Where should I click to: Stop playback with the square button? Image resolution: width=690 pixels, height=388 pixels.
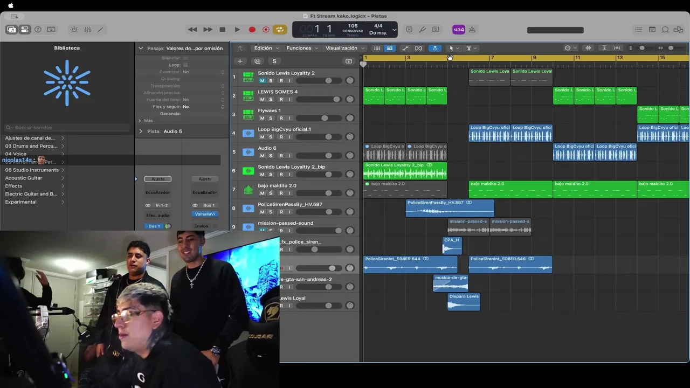(222, 30)
